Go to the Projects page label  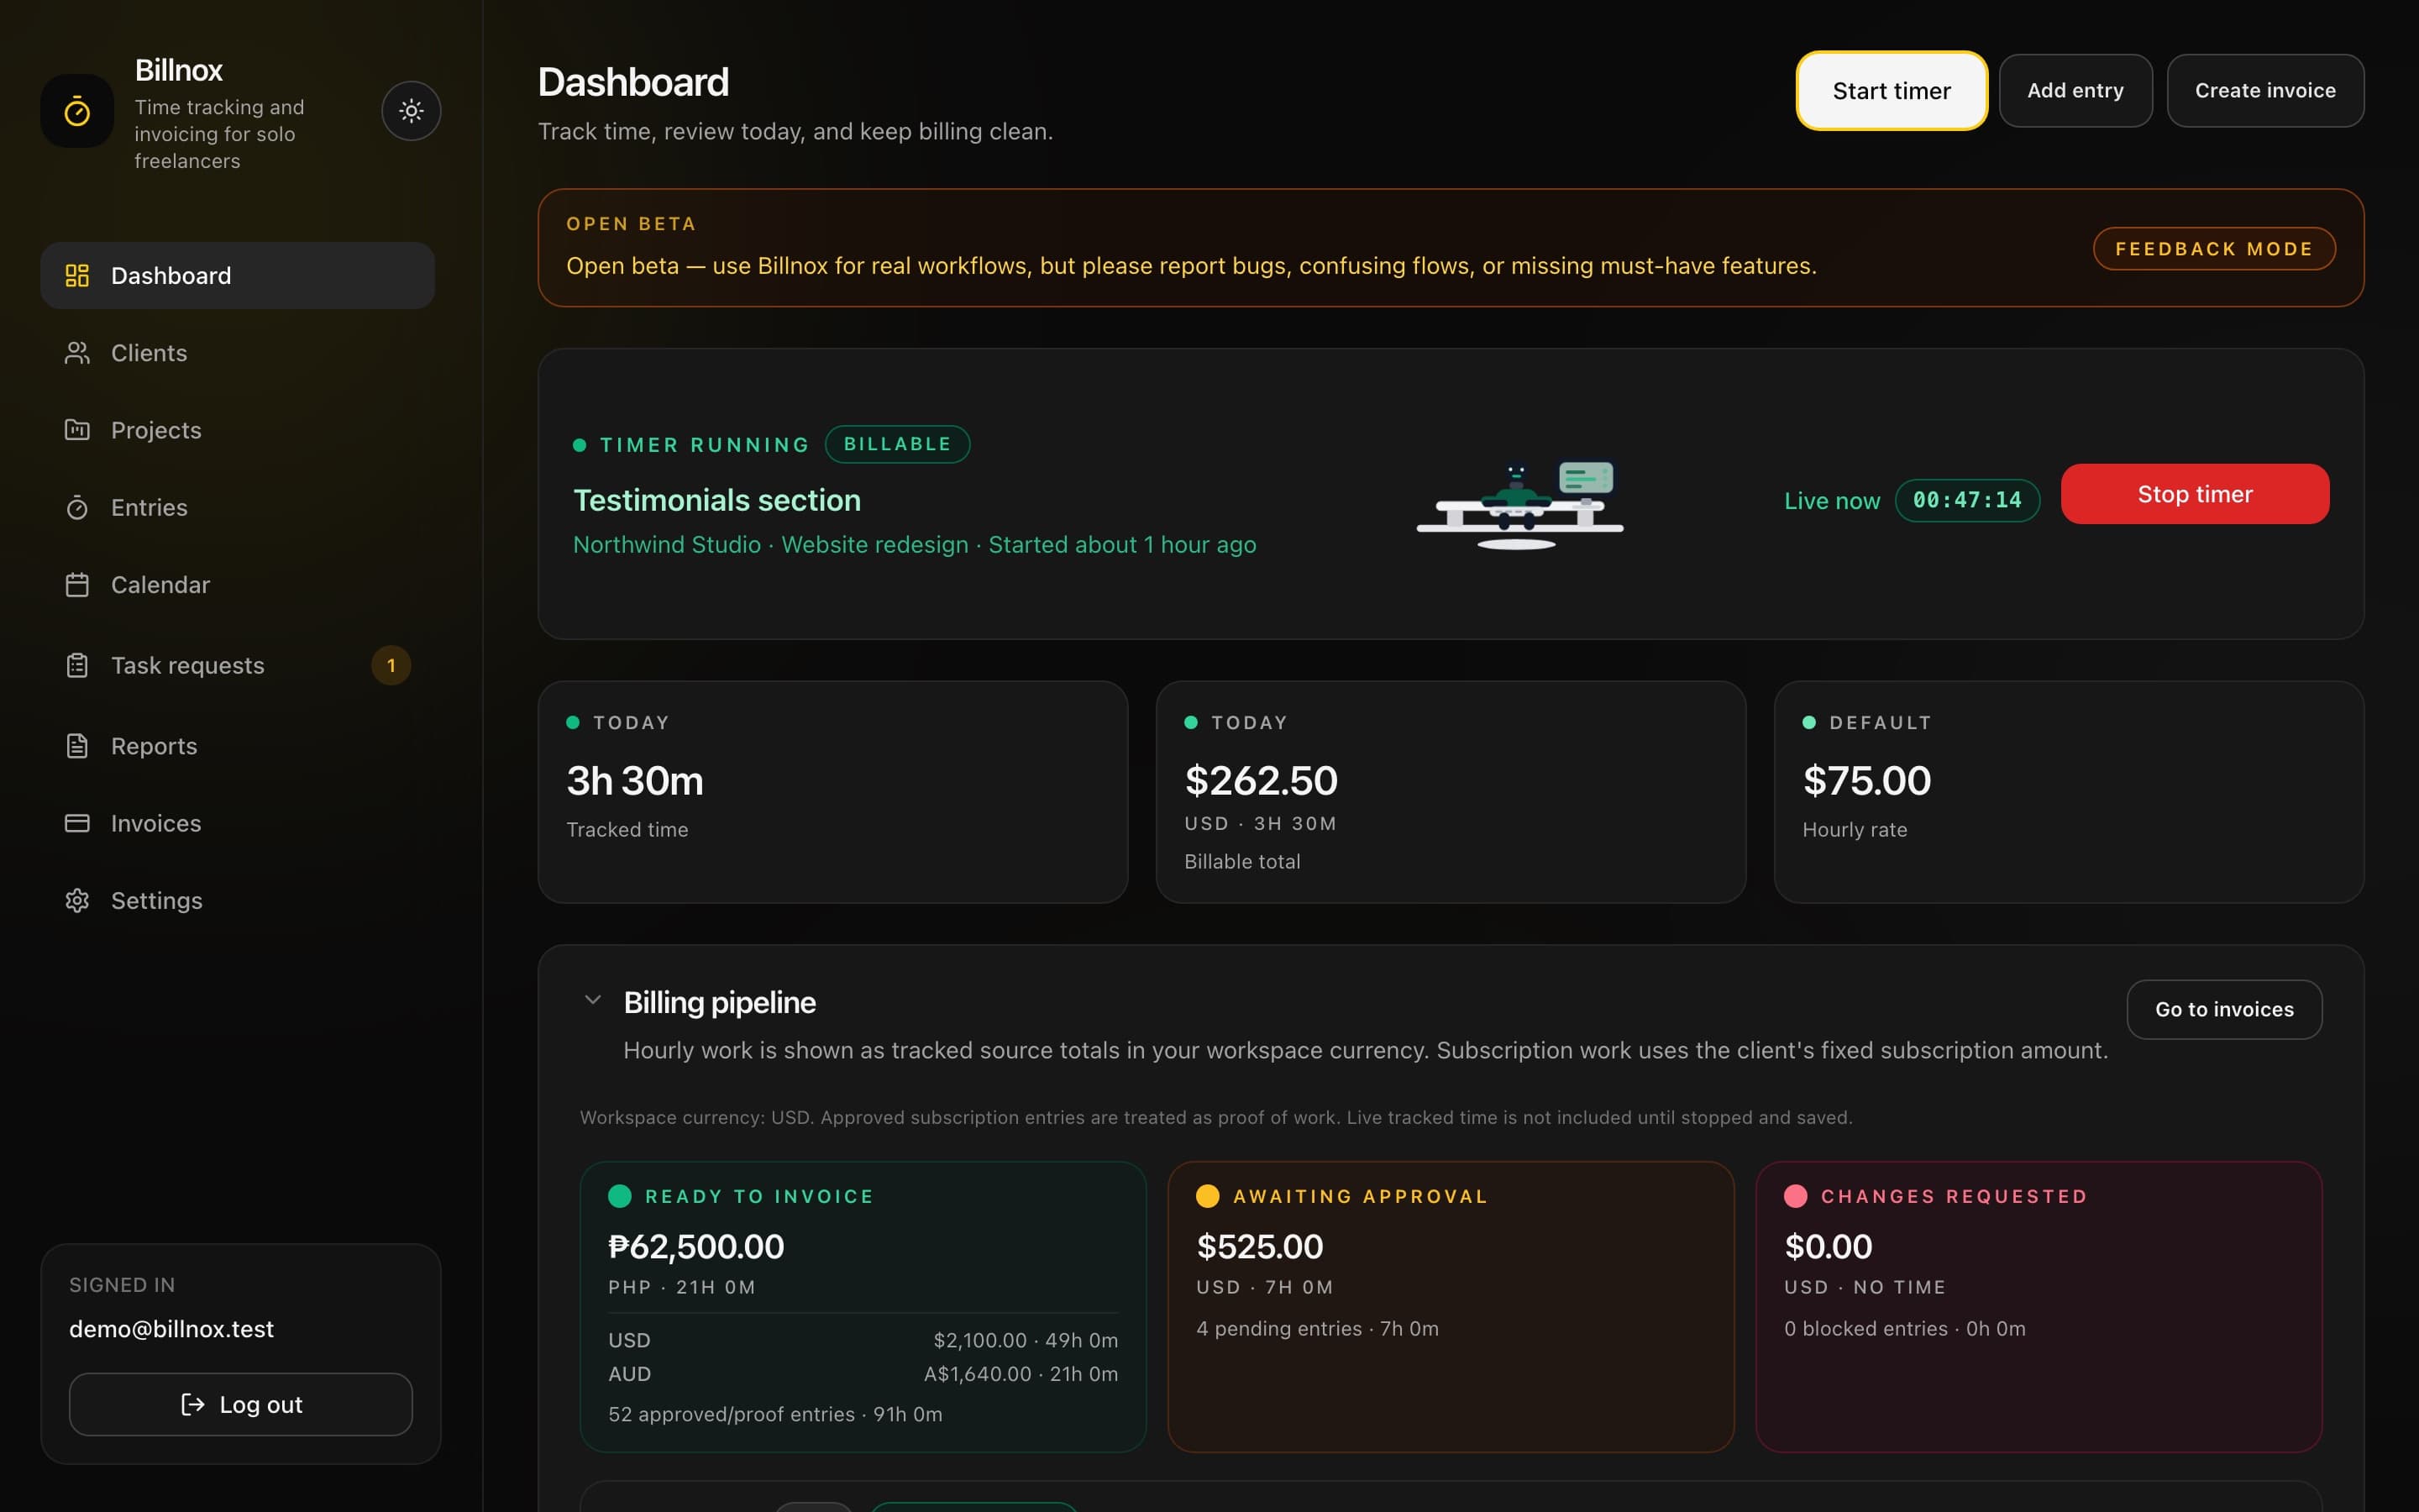[156, 430]
